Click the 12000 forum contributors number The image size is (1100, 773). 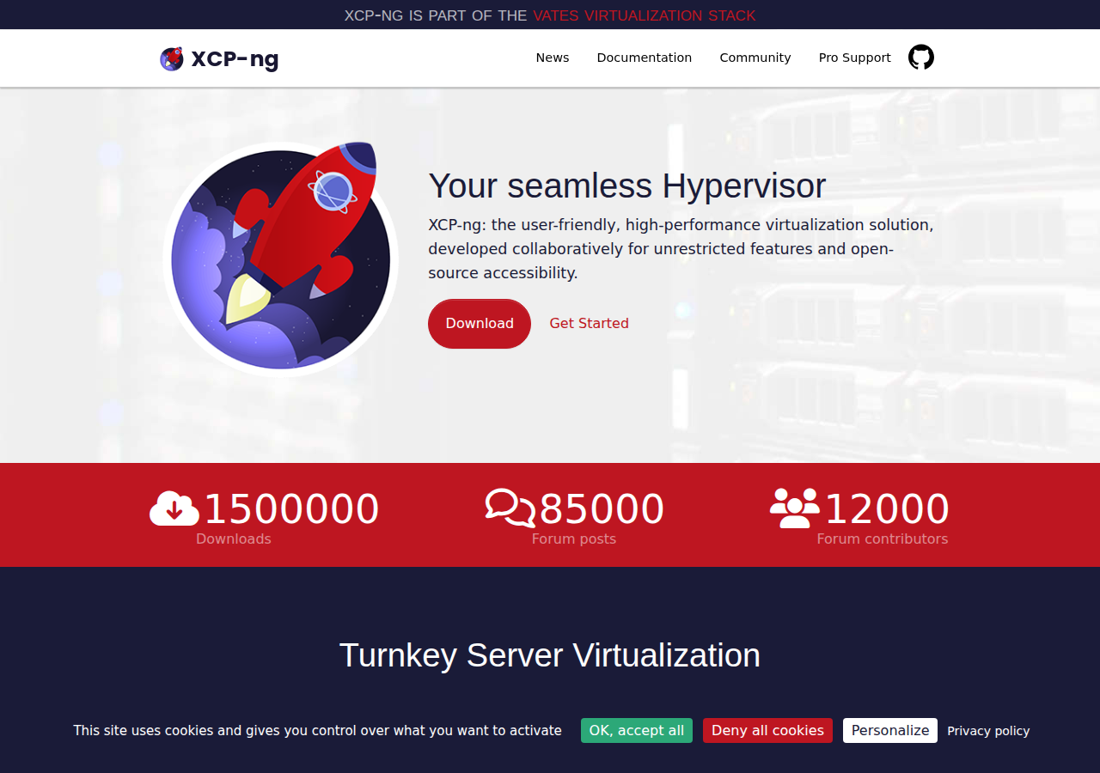pyautogui.click(x=887, y=508)
